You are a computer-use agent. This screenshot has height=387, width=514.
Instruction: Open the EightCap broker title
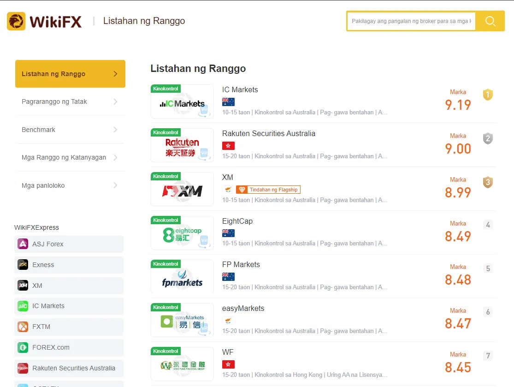pyautogui.click(x=237, y=221)
